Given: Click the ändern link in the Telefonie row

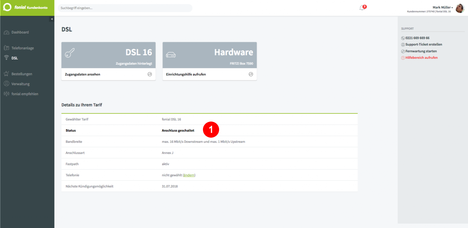Looking at the screenshot, I should [189, 175].
